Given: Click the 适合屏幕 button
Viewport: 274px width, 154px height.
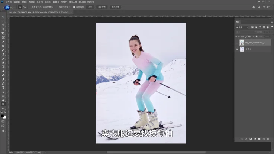Looking at the screenshot, I should click(102, 7).
